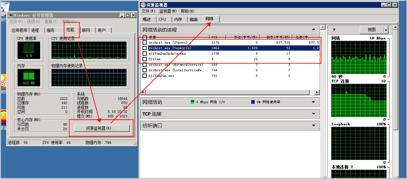Sort by the 发送(字节/秒) column header

tap(242, 37)
